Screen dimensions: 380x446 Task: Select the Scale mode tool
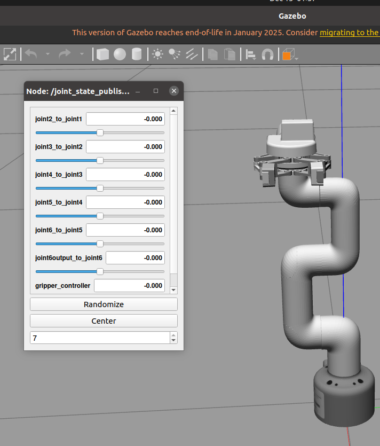coord(10,54)
